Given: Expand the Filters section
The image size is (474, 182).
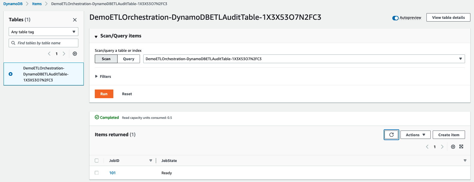Looking at the screenshot, I should [103, 77].
